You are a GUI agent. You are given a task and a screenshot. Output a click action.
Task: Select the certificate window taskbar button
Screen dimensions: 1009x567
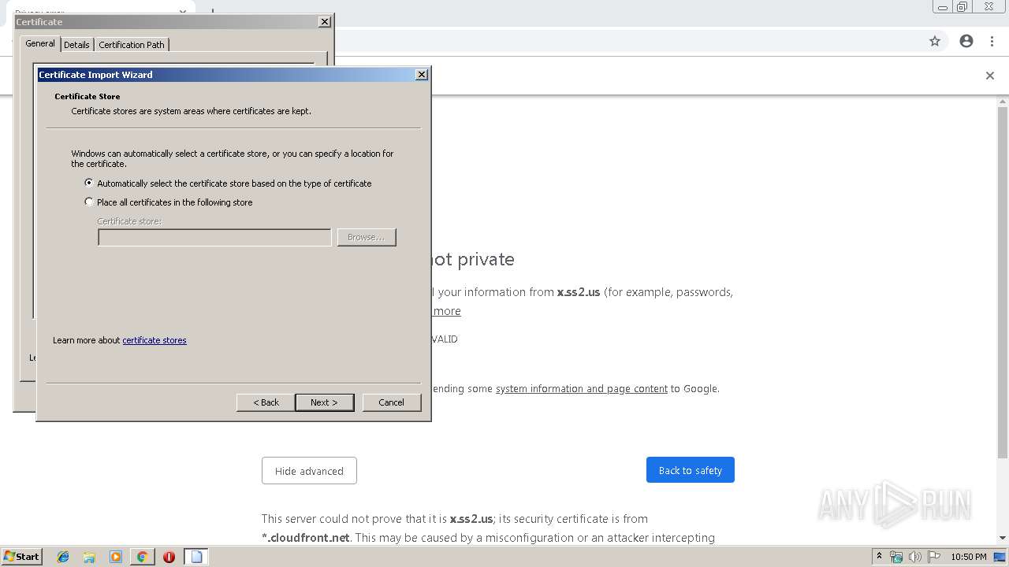click(196, 557)
